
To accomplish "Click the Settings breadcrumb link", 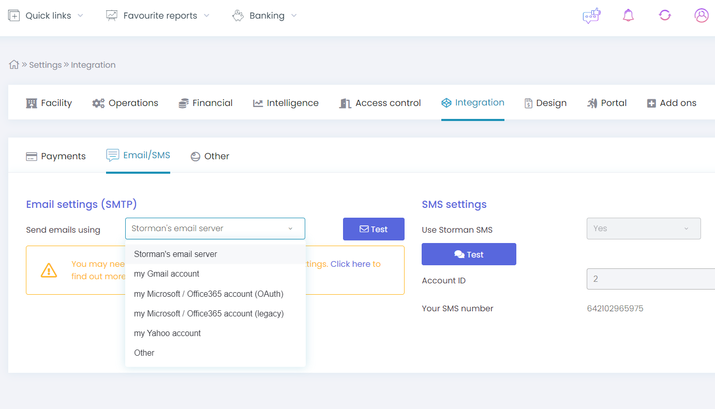I will [45, 65].
